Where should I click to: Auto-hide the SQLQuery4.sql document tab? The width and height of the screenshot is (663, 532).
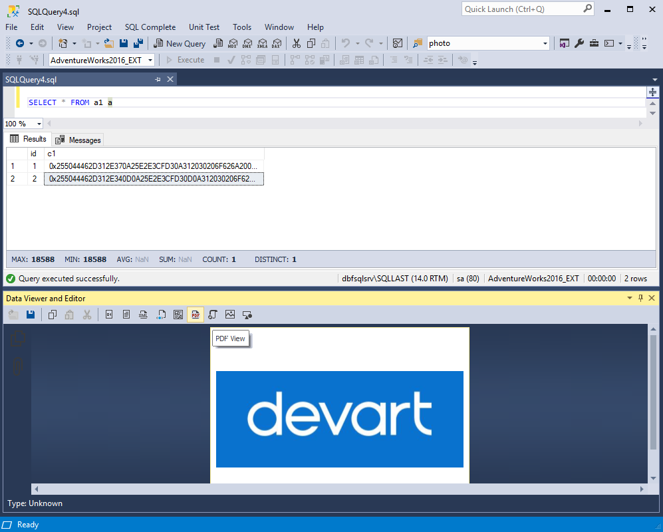tap(158, 78)
